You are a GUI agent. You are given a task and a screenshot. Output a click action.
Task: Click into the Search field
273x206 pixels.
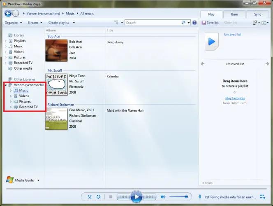(x=153, y=23)
